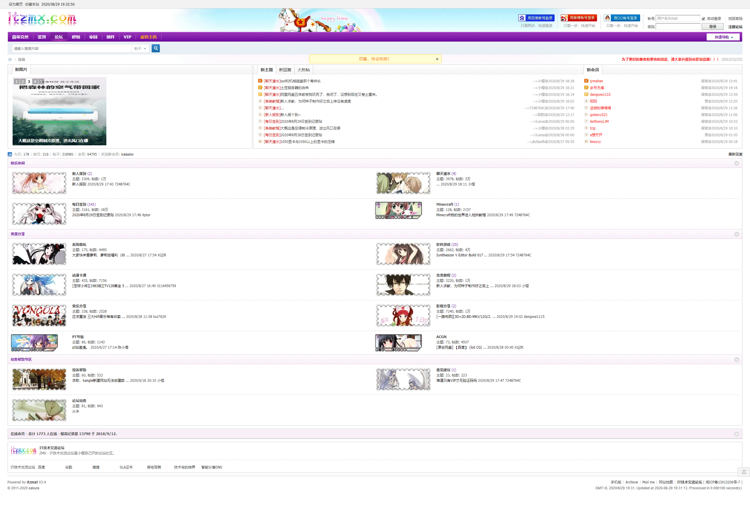The width and height of the screenshot is (750, 506).
Task: Click the 登录 login button
Action: click(x=712, y=27)
